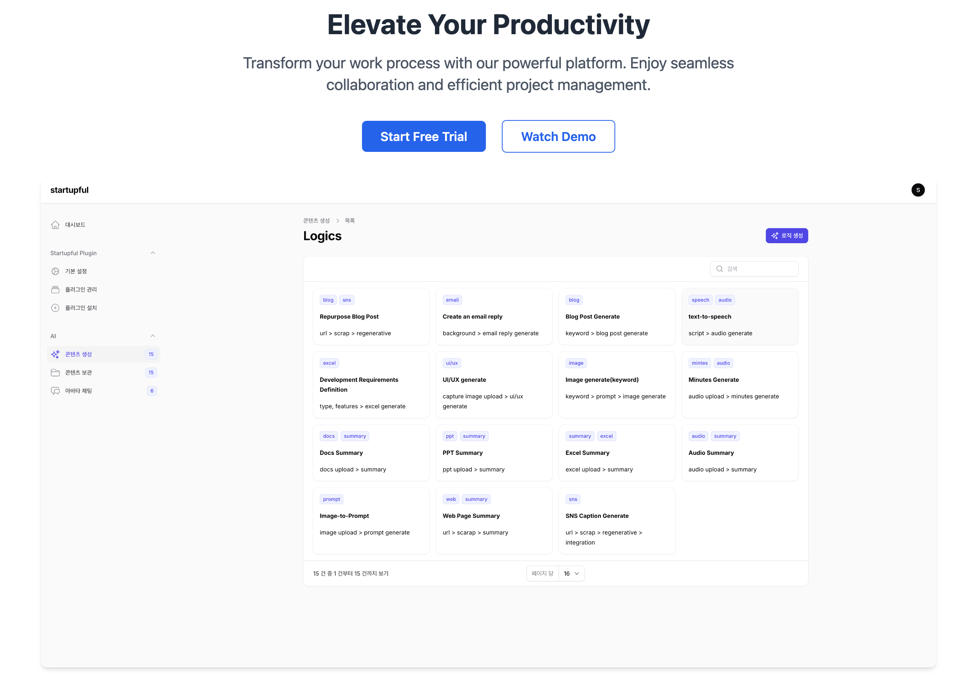Collapse the Startupful Plugin section

153,253
